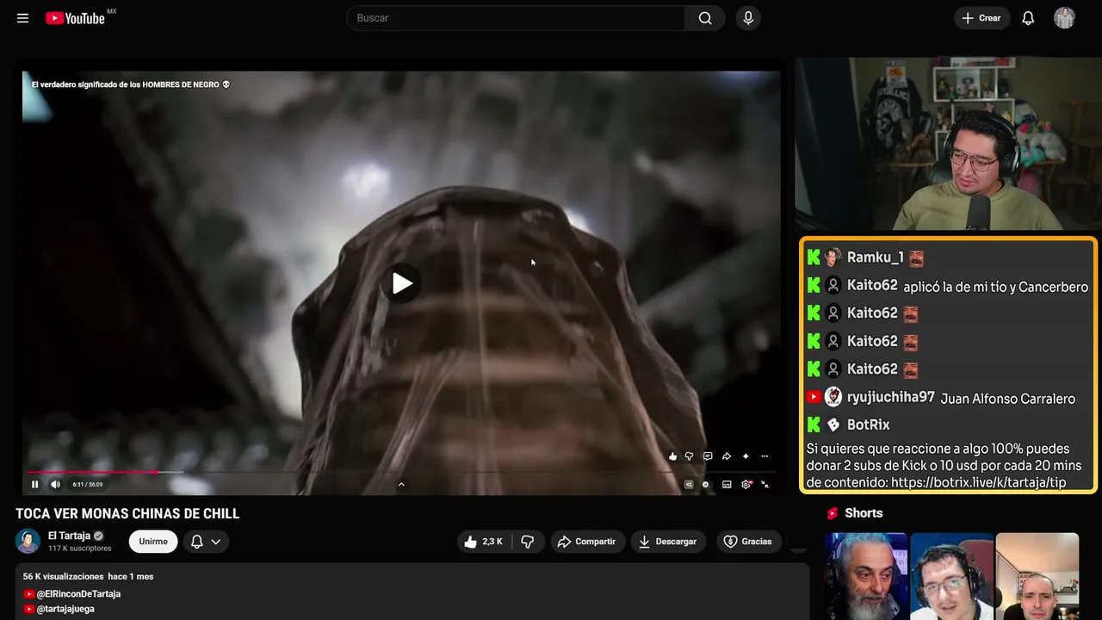Click the 56 K visualizaciones text
This screenshot has width=1102, height=620.
point(64,576)
